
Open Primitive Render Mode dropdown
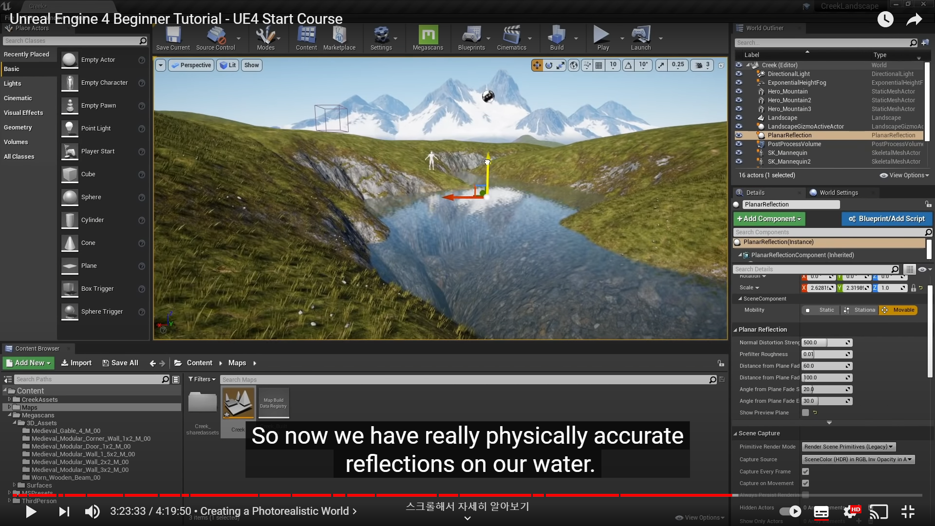click(848, 447)
